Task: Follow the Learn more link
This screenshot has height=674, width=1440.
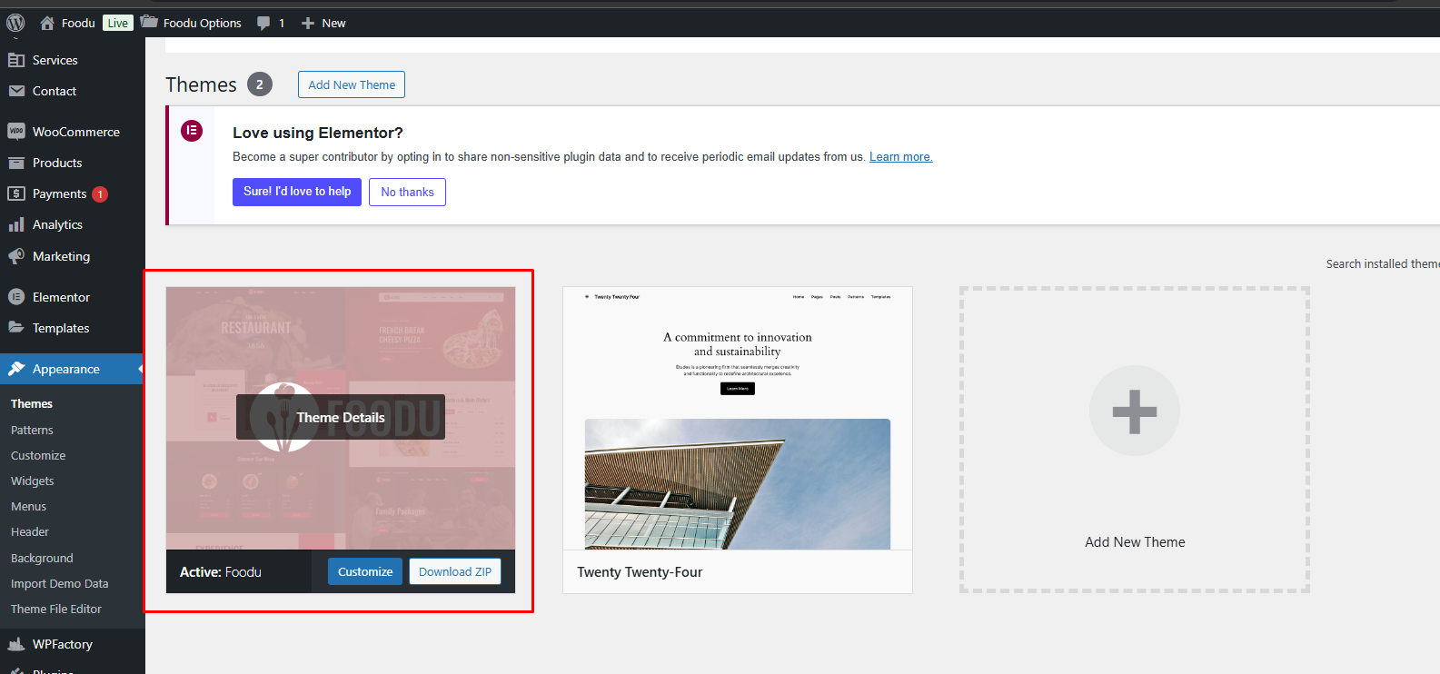Action: pyautogui.click(x=900, y=156)
